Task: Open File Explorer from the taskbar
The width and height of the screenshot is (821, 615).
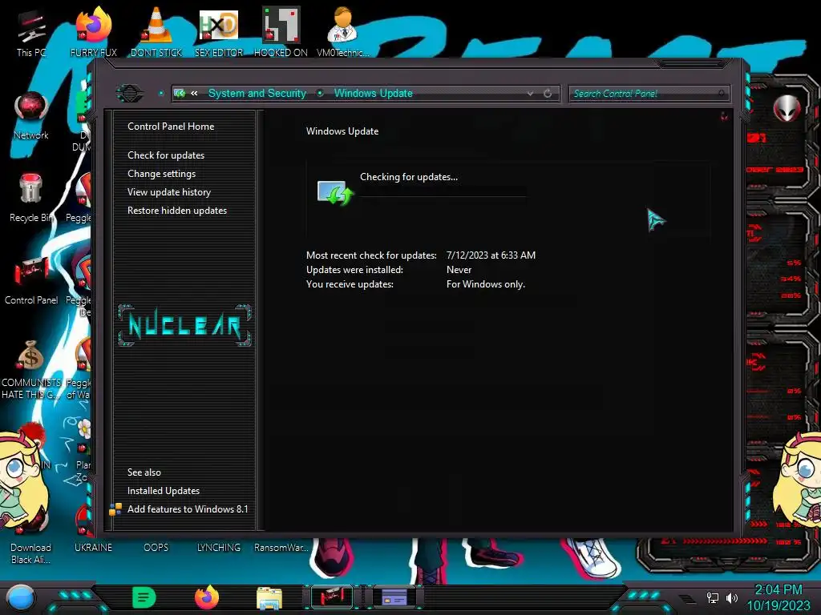Action: click(269, 598)
